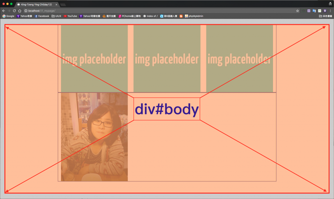This screenshot has width=334, height=199.
Task: Focus the localhost/IT_mypage/ address bar
Action: point(161,11)
